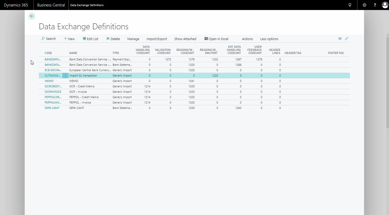Open the Import/Export menu
Viewport: 389px width, 215px height.
(157, 39)
